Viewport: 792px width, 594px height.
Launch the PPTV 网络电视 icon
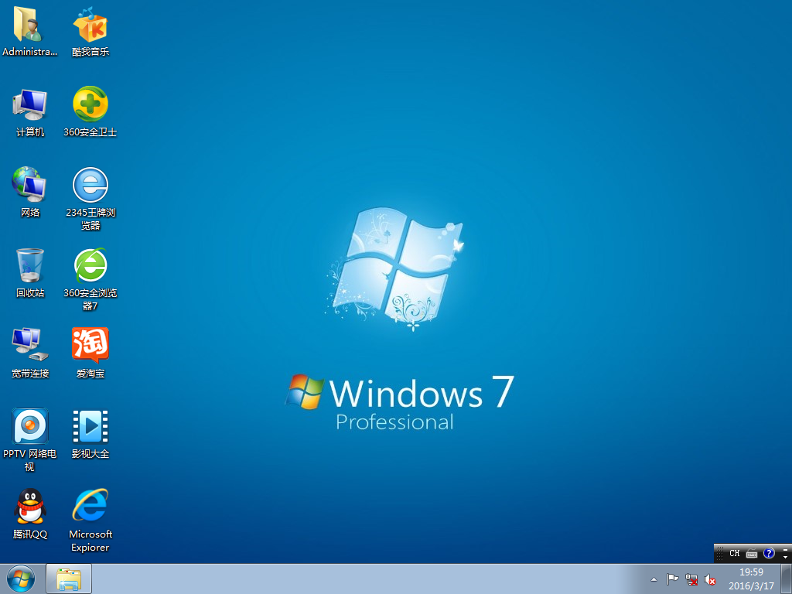click(x=30, y=440)
